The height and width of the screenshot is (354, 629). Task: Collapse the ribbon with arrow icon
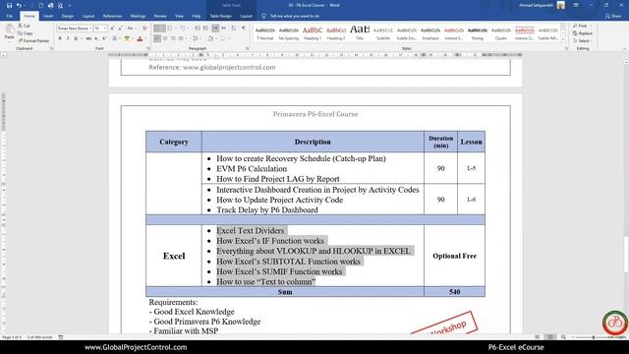(625, 48)
